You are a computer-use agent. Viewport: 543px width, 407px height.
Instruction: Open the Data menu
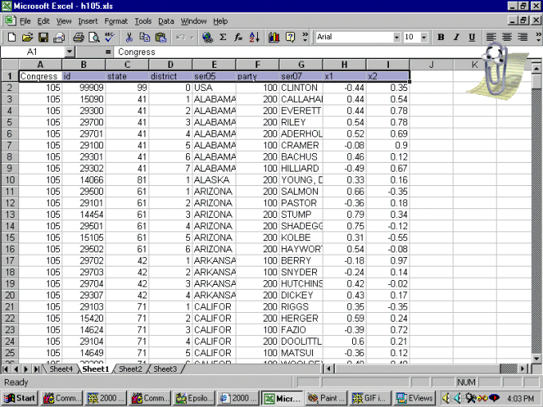pos(166,21)
